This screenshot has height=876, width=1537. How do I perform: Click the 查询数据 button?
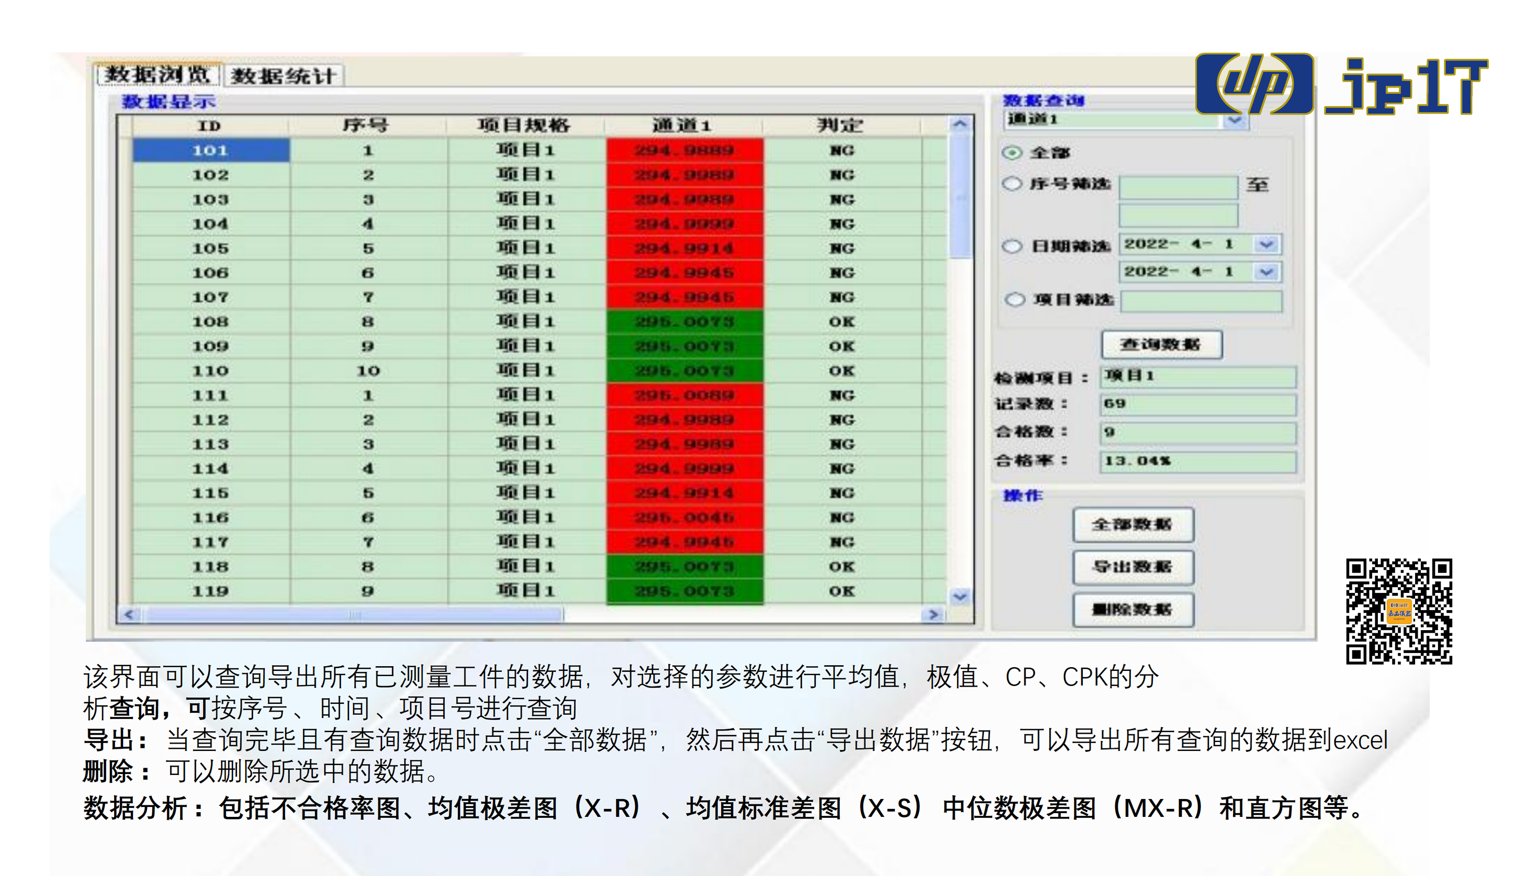tap(1161, 345)
